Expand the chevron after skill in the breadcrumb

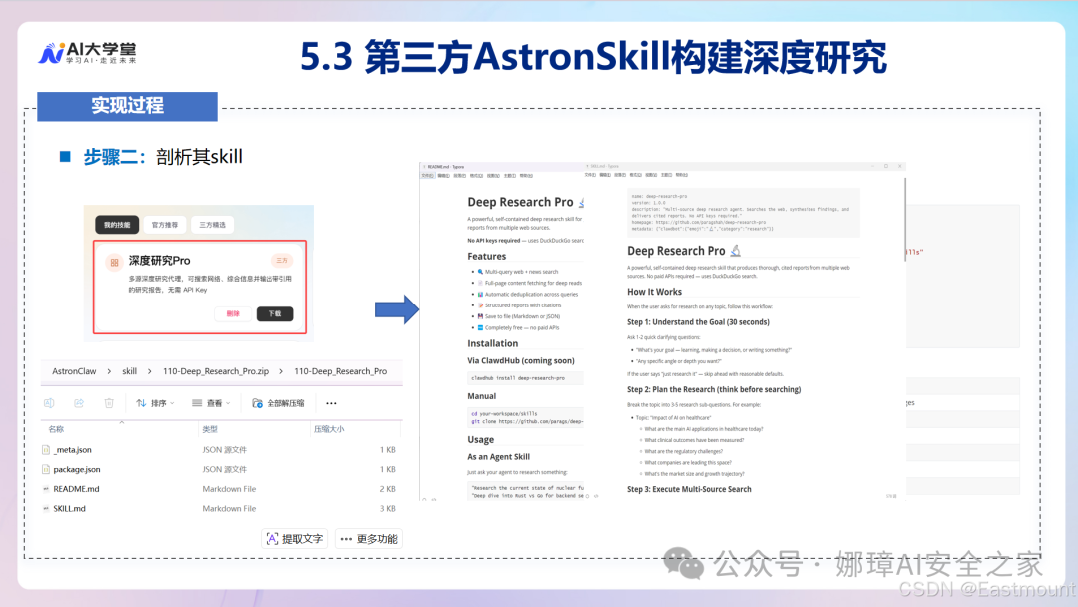149,372
